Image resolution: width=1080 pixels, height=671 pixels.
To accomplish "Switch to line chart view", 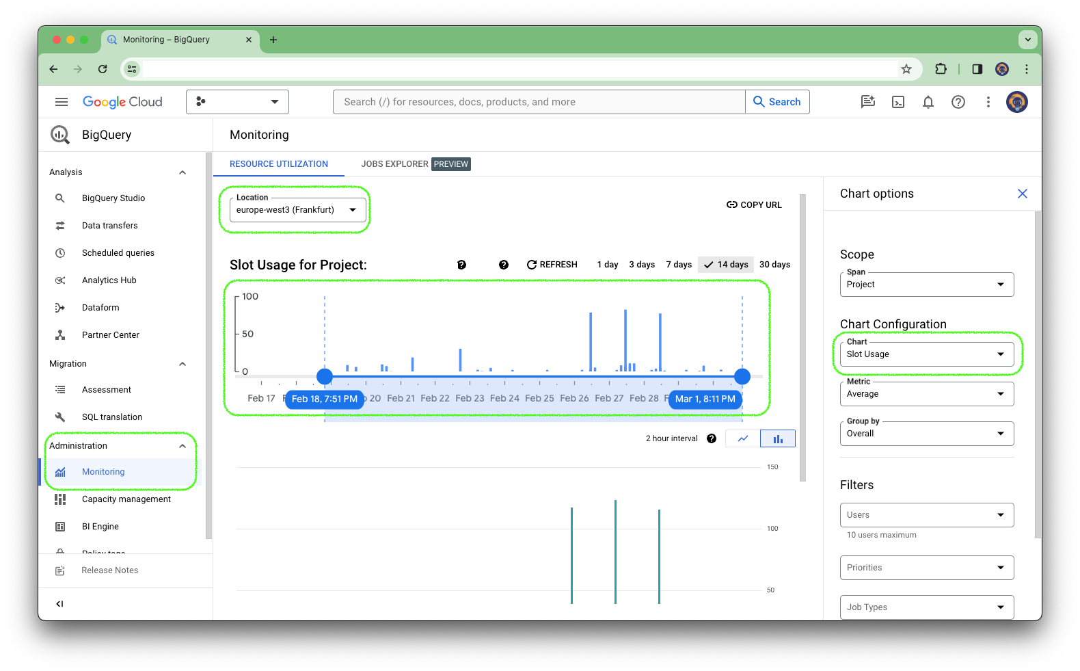I will 743,438.
